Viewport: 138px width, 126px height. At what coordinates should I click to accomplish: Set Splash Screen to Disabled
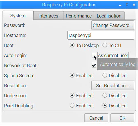pyautogui.click(x=105, y=75)
